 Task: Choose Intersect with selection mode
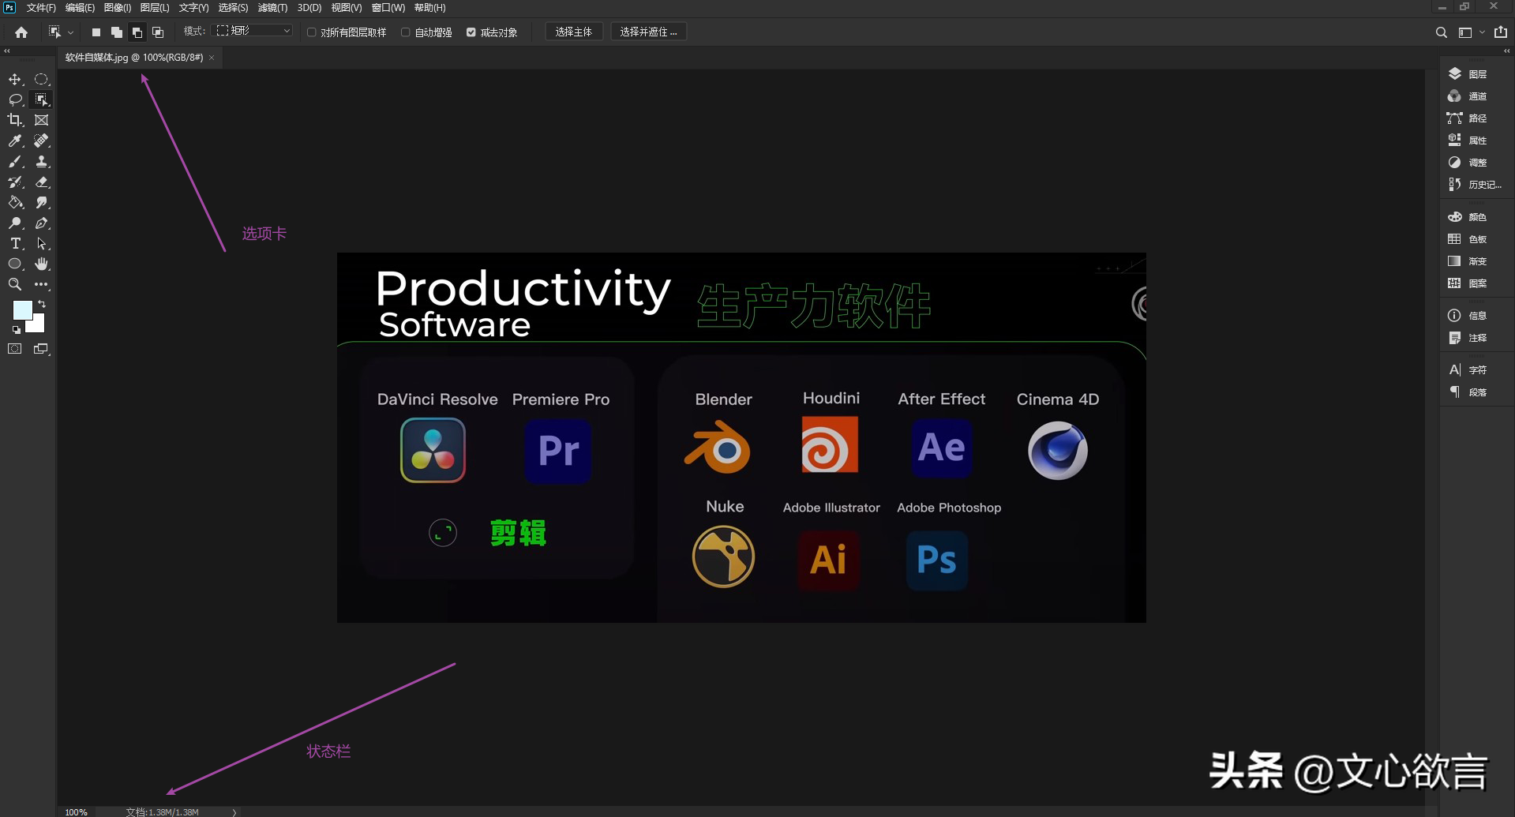158,32
